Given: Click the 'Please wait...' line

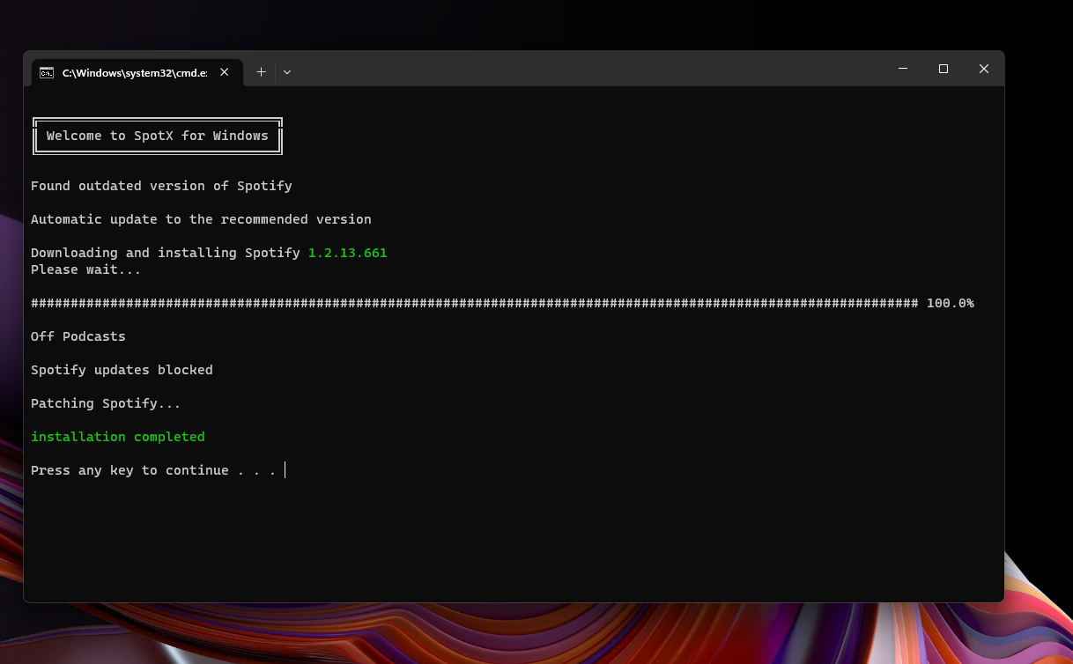Looking at the screenshot, I should 86,269.
